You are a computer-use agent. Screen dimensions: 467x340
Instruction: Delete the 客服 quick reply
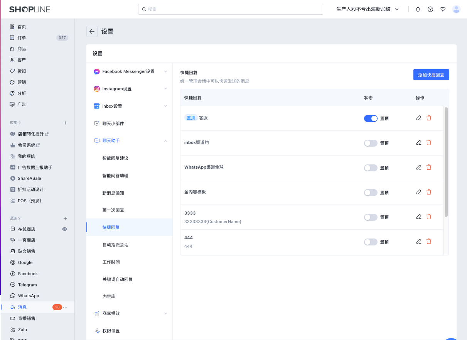pyautogui.click(x=429, y=118)
